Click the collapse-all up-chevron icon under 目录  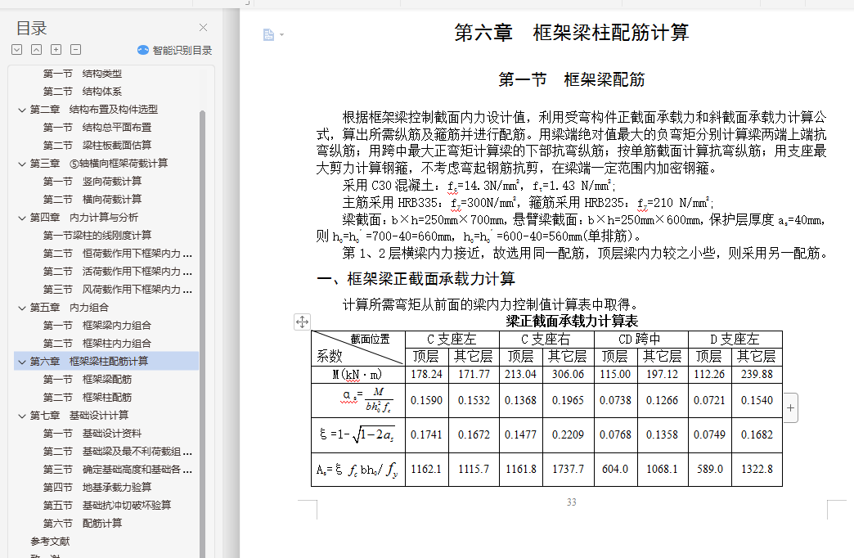tap(37, 50)
